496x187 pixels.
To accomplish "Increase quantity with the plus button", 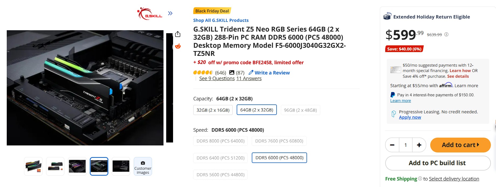I will tap(419, 145).
